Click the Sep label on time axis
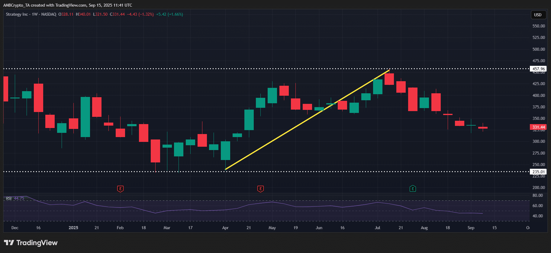 pos(471,228)
